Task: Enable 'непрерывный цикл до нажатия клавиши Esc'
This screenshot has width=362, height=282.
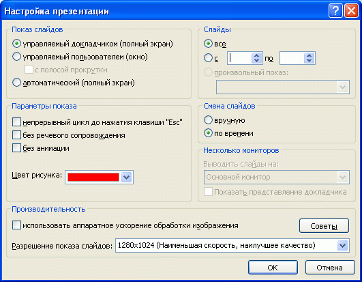Action: [x=16, y=122]
